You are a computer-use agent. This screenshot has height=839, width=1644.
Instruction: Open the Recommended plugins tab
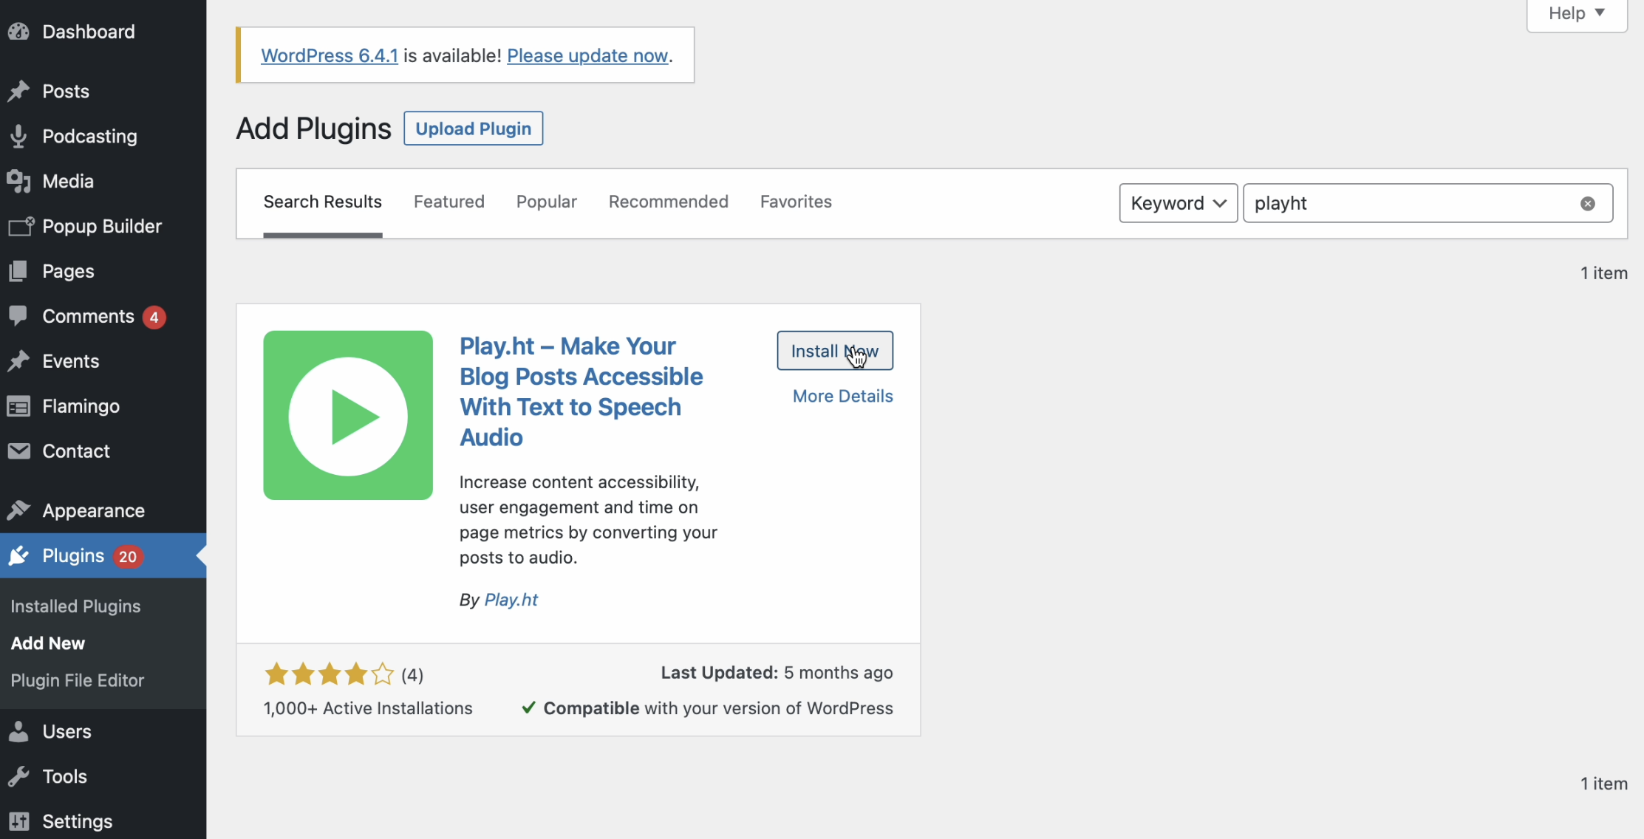pyautogui.click(x=669, y=202)
